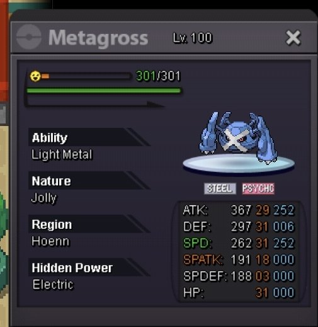Select the STEEL type badge
This screenshot has width=318, height=327.
220,188
